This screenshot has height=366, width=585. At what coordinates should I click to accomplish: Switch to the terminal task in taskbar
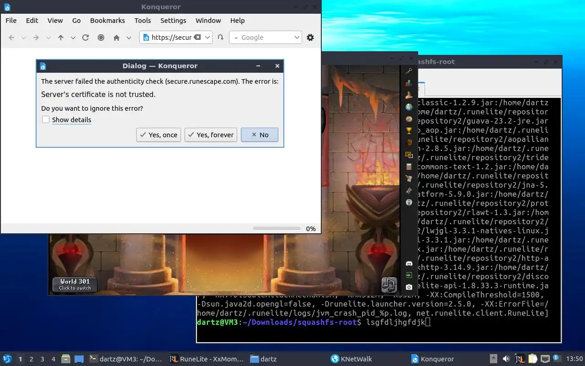[x=126, y=359]
